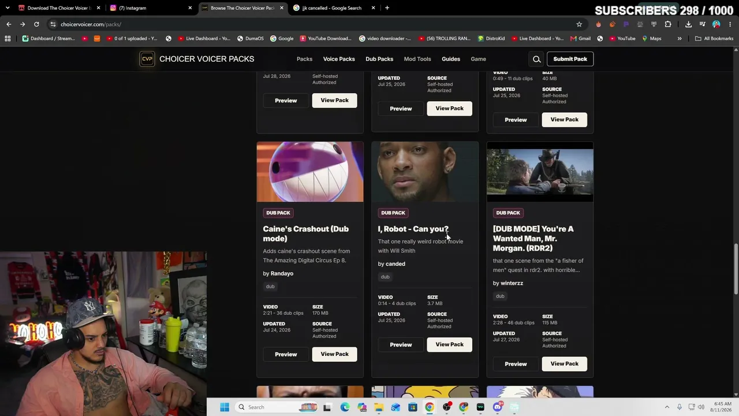Screen dimensions: 739x416
Task: Open the Chrome three-dot menu
Action: click(730, 24)
